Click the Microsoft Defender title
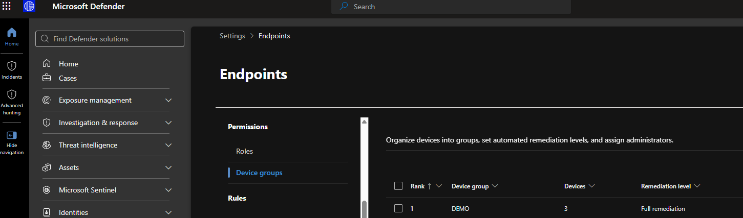Image resolution: width=743 pixels, height=218 pixels. (89, 7)
